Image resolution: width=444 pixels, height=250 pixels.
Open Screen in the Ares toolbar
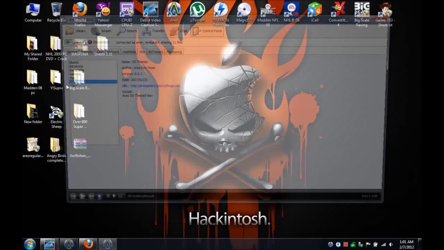click(x=101, y=31)
